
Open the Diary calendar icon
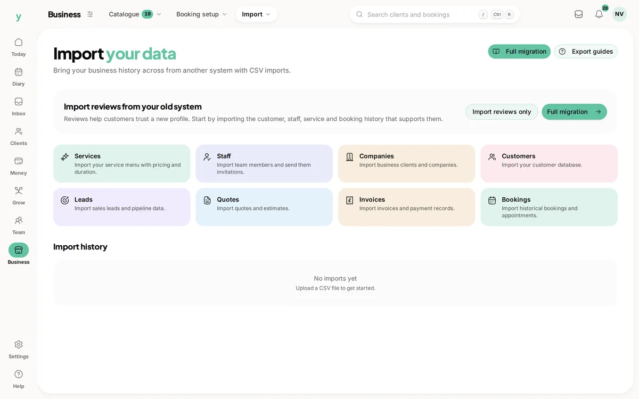click(x=19, y=72)
